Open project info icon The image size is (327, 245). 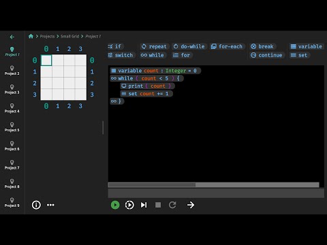click(x=36, y=205)
